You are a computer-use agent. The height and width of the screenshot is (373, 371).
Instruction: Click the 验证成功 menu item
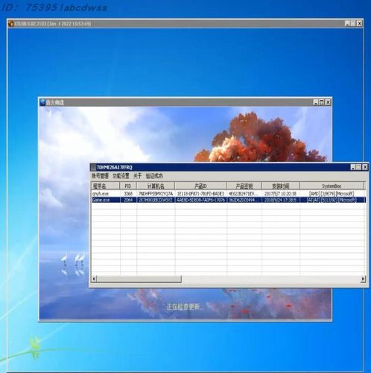pos(154,176)
